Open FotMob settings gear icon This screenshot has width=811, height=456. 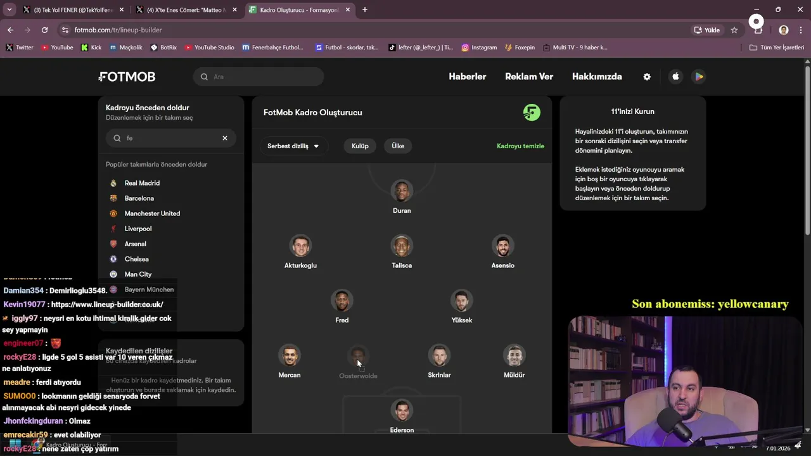(x=647, y=77)
